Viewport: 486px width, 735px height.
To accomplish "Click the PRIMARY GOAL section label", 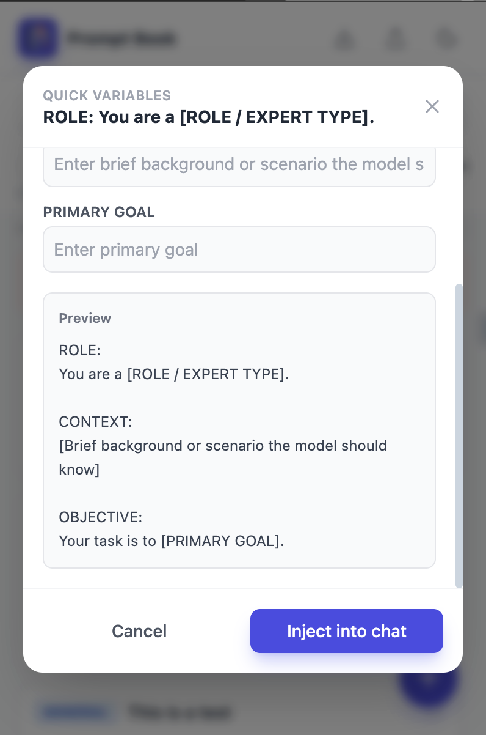I will click(x=99, y=212).
